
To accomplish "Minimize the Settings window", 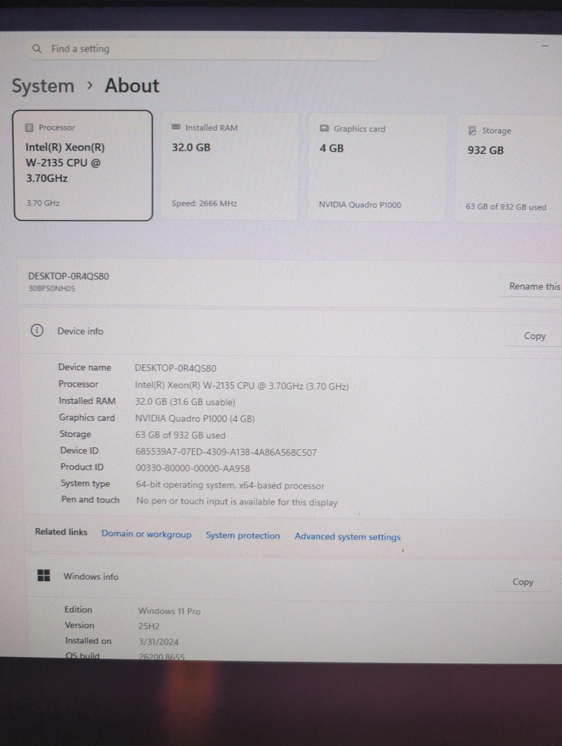I will [x=545, y=46].
